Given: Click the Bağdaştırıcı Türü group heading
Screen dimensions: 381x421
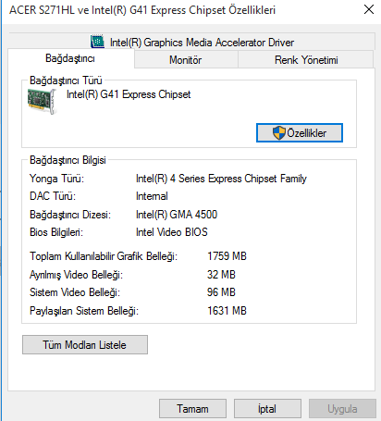Looking at the screenshot, I should 66,80.
